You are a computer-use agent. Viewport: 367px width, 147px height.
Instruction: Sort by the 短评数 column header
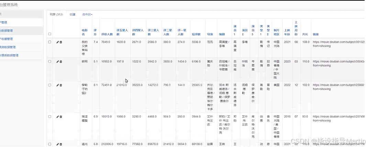(196, 34)
